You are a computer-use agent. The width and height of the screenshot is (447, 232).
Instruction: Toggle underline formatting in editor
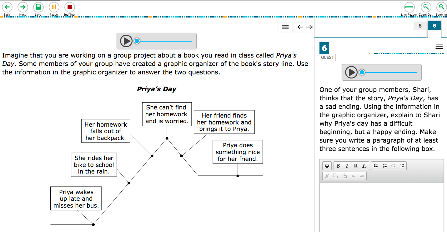coord(356,166)
